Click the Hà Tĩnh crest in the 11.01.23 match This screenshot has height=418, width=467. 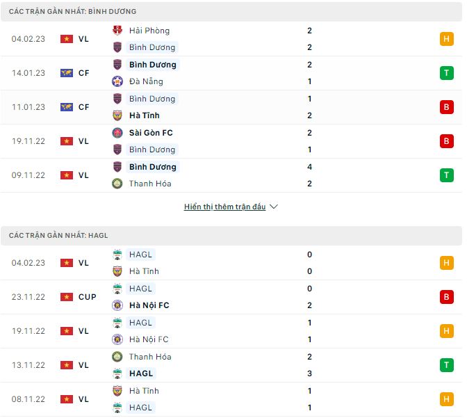pyautogui.click(x=117, y=115)
